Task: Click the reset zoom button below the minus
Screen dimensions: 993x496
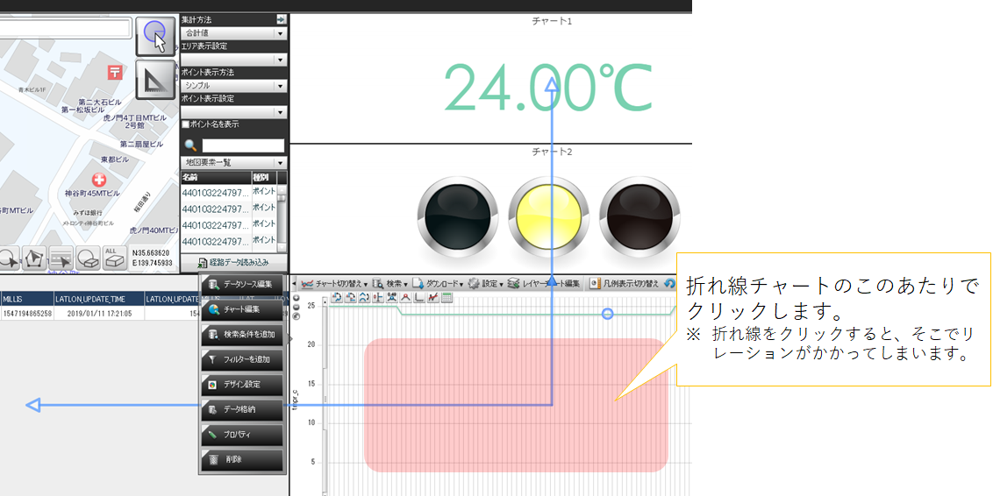Action: coord(296,316)
